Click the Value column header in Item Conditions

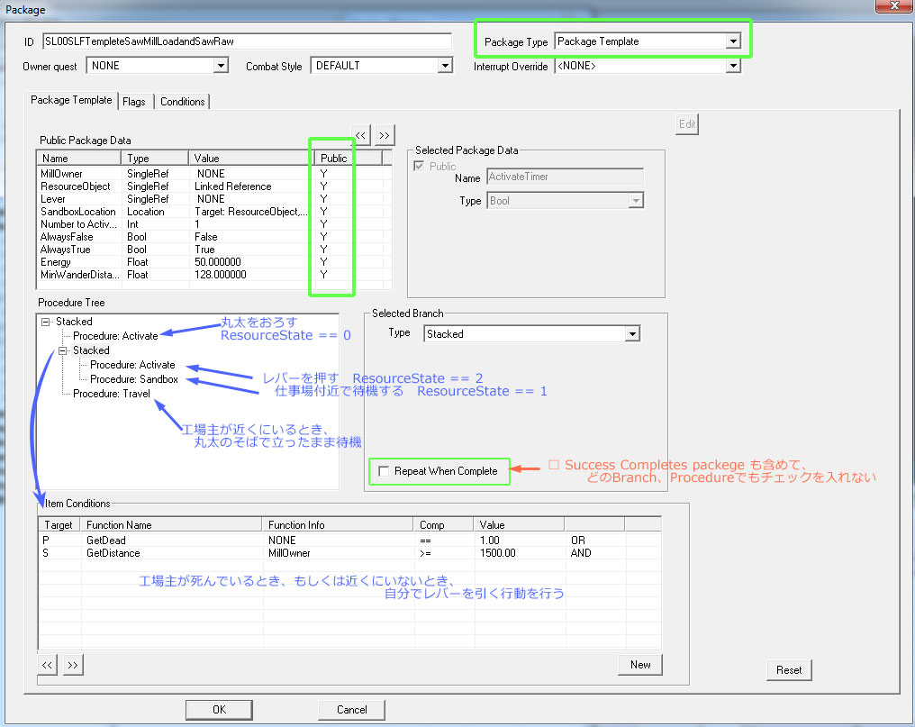pos(519,525)
